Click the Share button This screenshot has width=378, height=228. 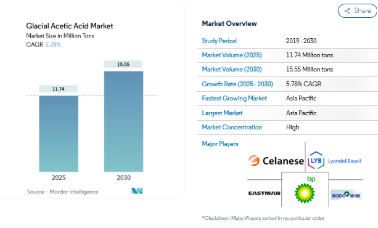click(x=358, y=11)
